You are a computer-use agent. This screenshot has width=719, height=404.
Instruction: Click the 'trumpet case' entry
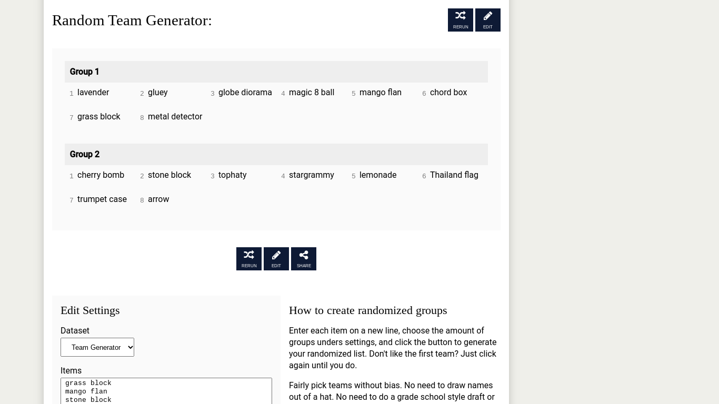[102, 199]
